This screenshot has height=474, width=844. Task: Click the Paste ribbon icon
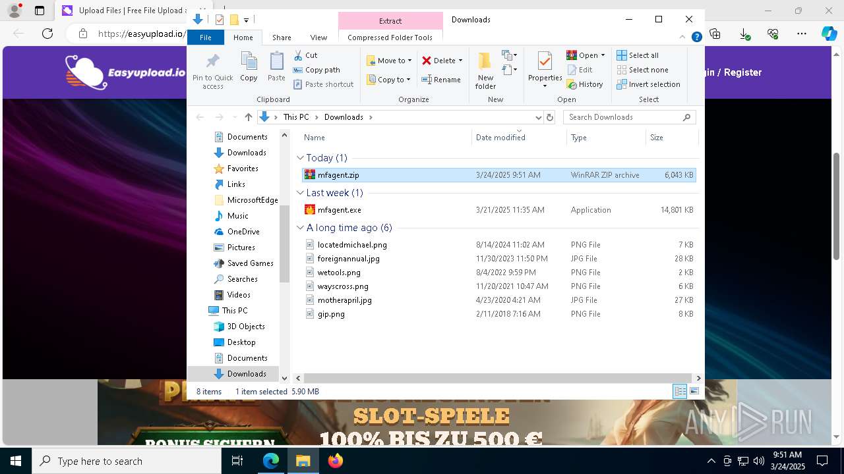(276, 67)
